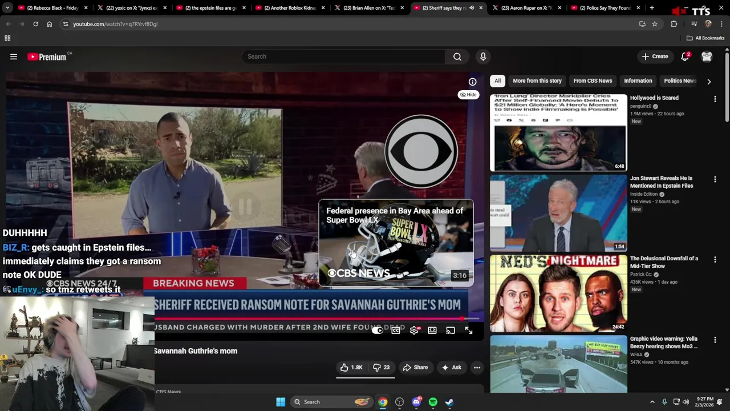The image size is (730, 411).
Task: Open options for Jon Stewart Epstein video
Action: click(x=715, y=179)
